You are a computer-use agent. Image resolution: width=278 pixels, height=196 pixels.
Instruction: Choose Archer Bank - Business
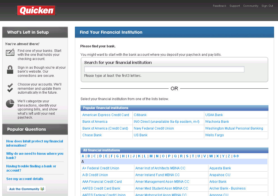pos(228,188)
